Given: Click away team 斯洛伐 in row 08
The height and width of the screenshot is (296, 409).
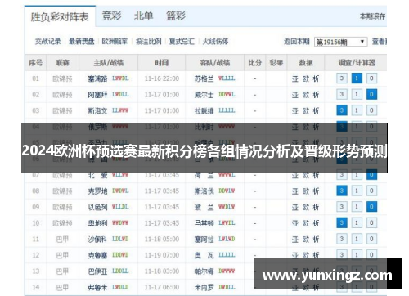Looking at the screenshot, I should (204, 191).
